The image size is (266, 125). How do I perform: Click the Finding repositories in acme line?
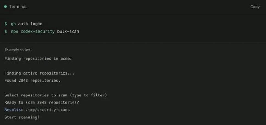[x=38, y=59]
